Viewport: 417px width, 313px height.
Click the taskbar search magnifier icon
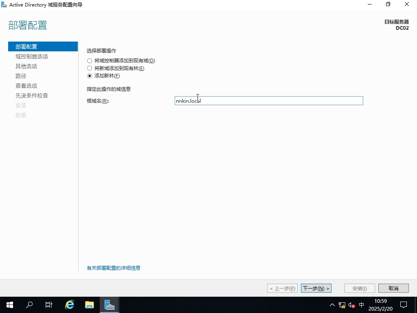click(x=29, y=304)
